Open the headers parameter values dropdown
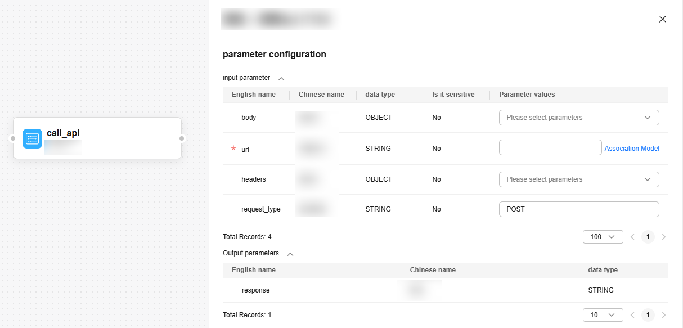 578,179
